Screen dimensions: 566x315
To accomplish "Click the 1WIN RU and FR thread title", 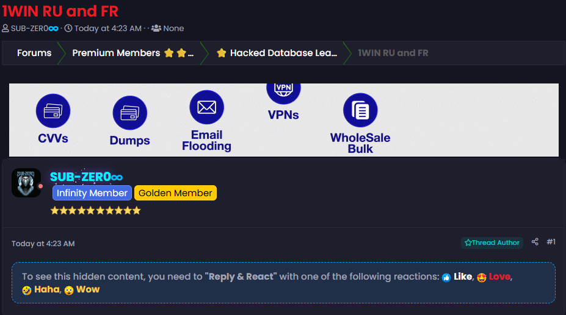I will 60,11.
